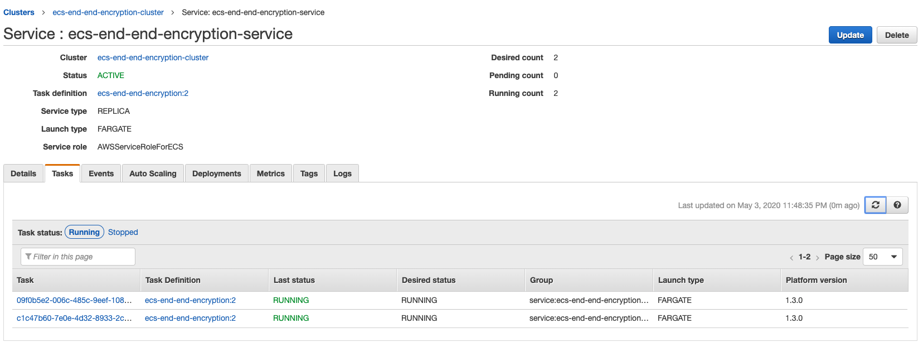This screenshot has width=923, height=342.
Task: Click the AWSServiceRoleForECS service role value
Action: coord(140,147)
